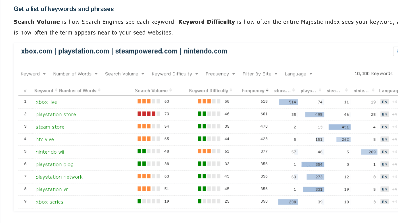Click the steam store keyword link
Image resolution: width=398 pixels, height=223 pixels.
[x=50, y=127]
